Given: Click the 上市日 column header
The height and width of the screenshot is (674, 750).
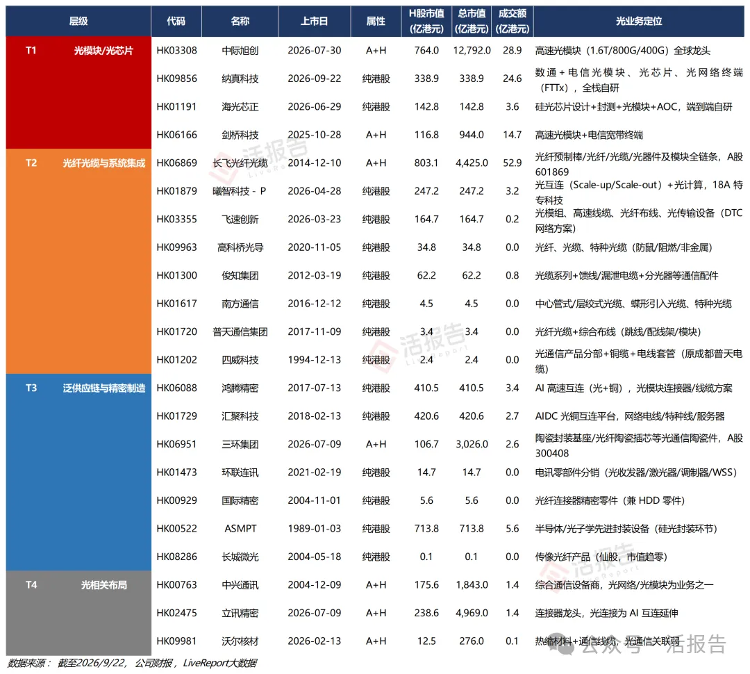Looking at the screenshot, I should pos(315,21).
